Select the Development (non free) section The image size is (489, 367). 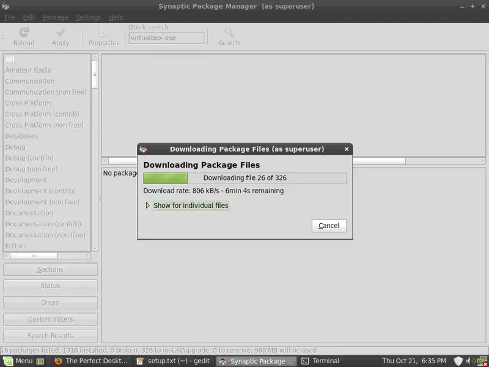point(47,202)
